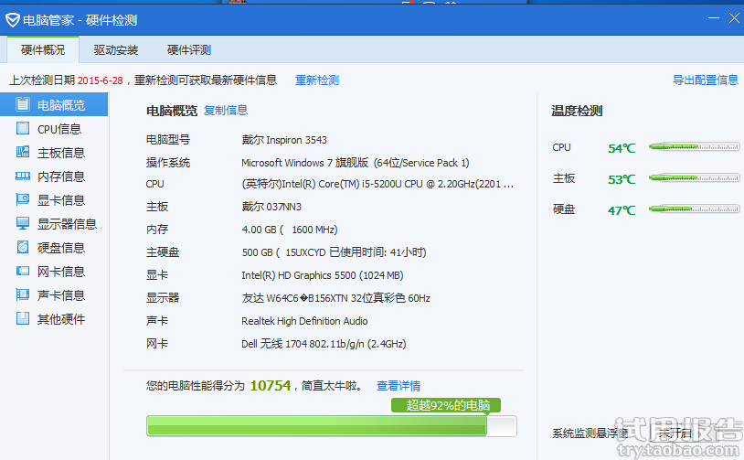Select 其他硬件 label in the sidebar
The image size is (744, 460).
point(61,319)
